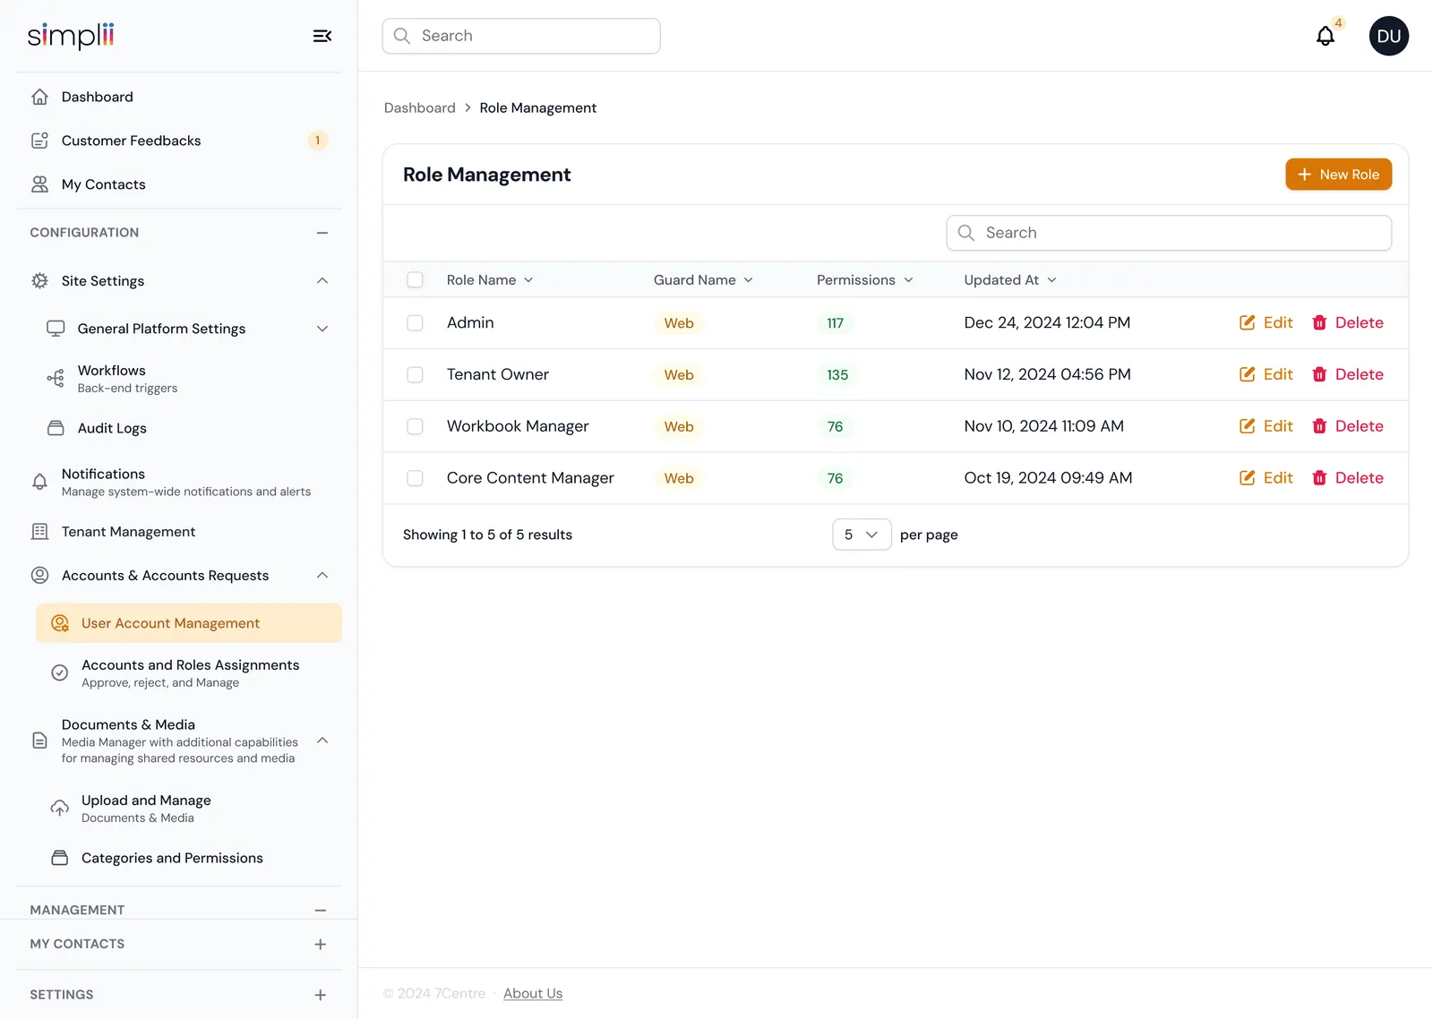This screenshot has height=1019, width=1433.
Task: Open the per page dropdown showing 5
Action: pos(862,535)
